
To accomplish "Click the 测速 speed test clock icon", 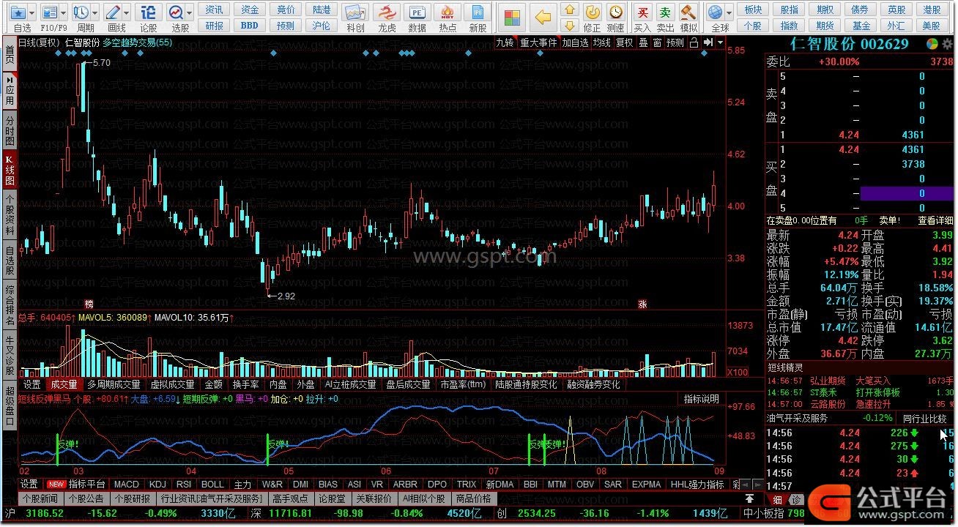I will pyautogui.click(x=616, y=12).
